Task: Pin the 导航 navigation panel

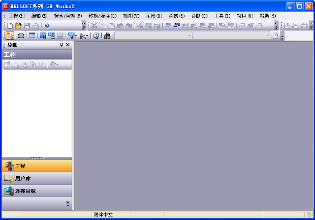Action: (x=61, y=44)
